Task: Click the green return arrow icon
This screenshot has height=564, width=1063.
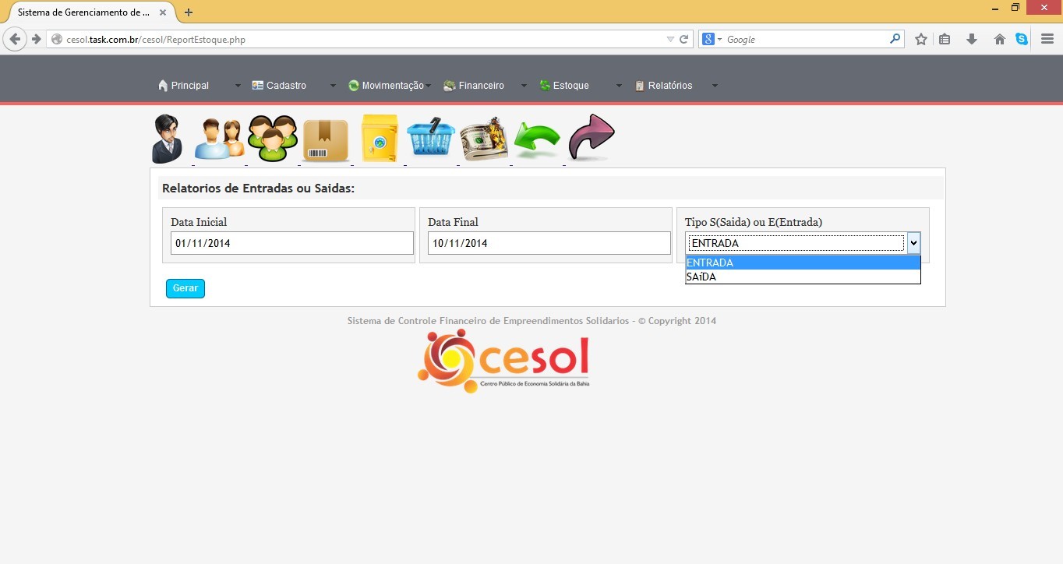Action: point(537,140)
